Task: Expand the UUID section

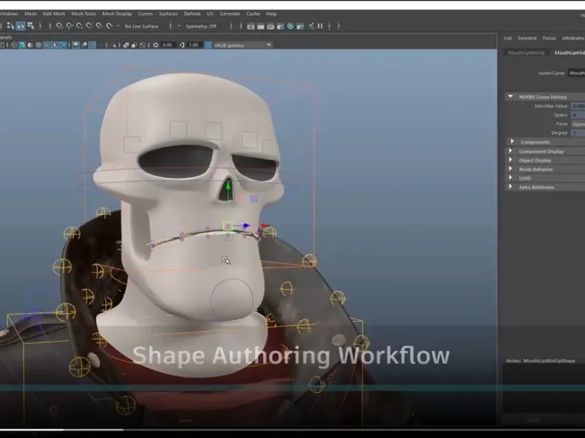Action: 510,177
